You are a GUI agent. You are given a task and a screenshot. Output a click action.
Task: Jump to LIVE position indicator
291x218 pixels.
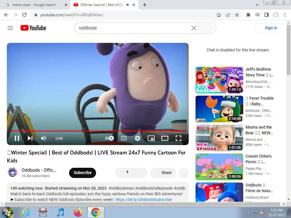58,139
